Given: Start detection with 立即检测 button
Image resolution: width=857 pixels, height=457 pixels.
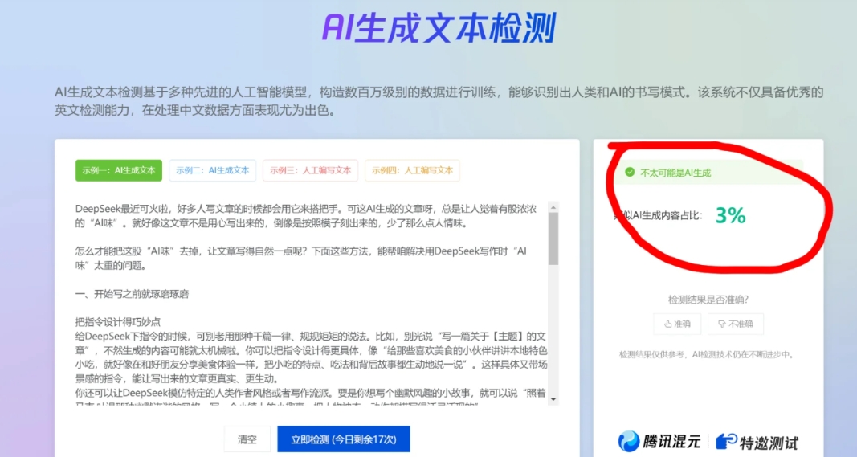Looking at the screenshot, I should click(343, 439).
